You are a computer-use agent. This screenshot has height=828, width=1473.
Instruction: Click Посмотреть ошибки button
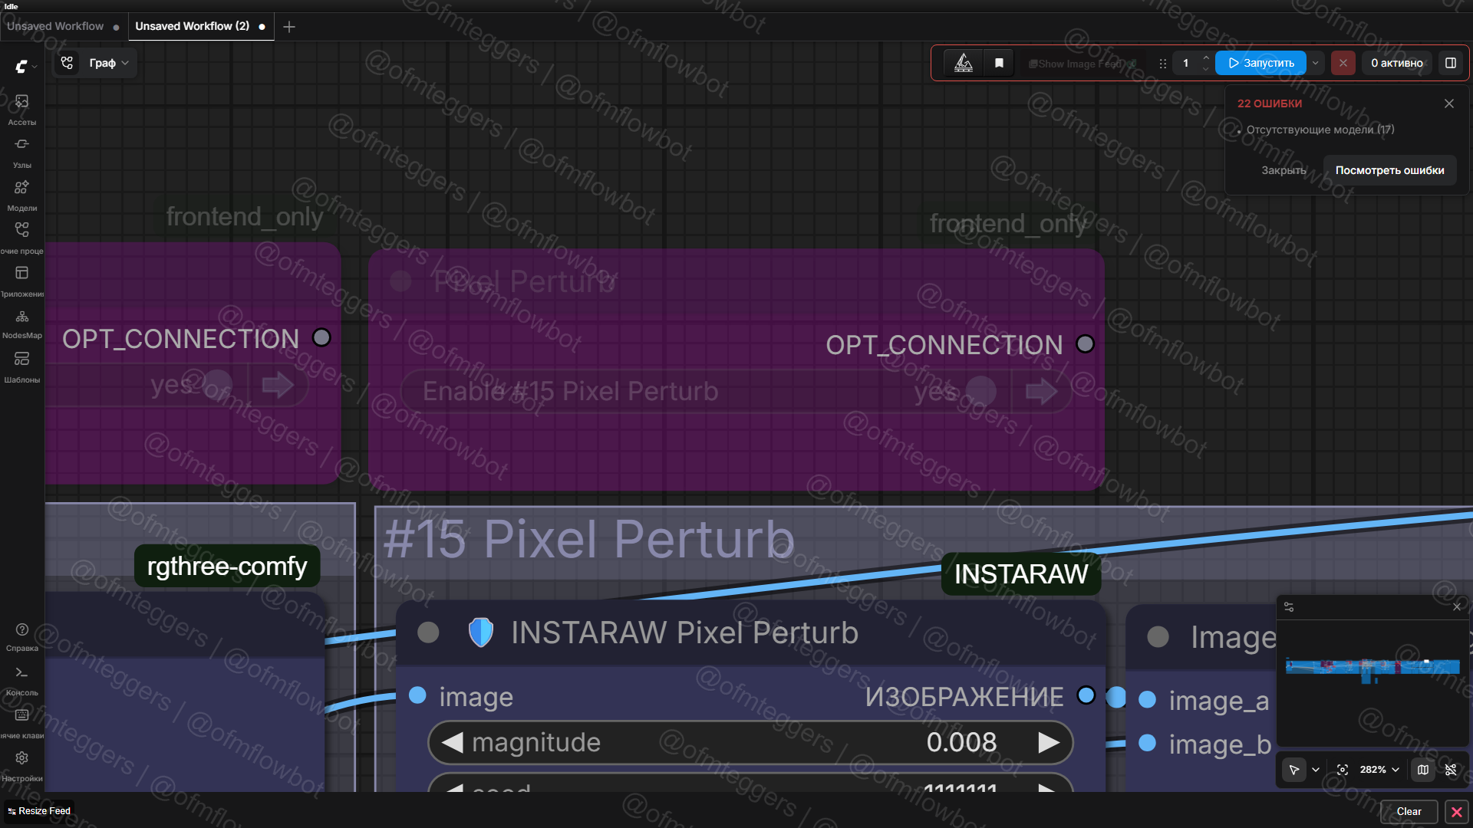tap(1389, 170)
